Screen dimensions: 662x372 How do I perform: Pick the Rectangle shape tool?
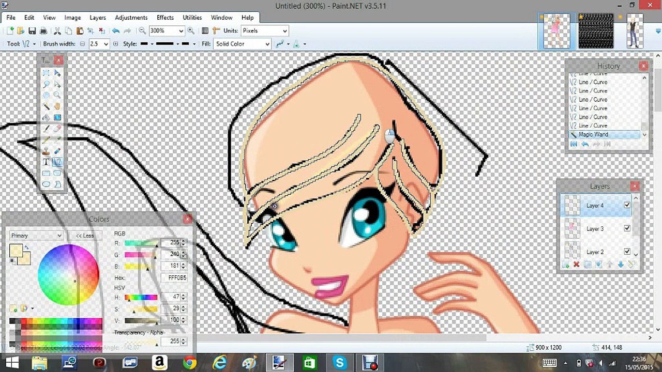(46, 174)
